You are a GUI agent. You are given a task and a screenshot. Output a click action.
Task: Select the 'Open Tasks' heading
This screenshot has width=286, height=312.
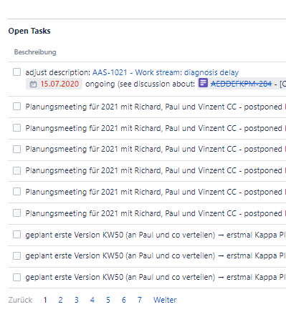tap(29, 31)
